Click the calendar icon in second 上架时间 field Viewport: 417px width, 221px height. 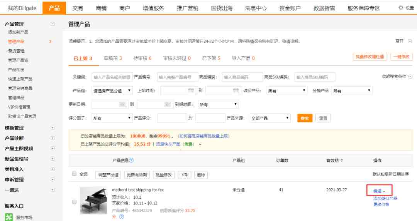point(236,90)
